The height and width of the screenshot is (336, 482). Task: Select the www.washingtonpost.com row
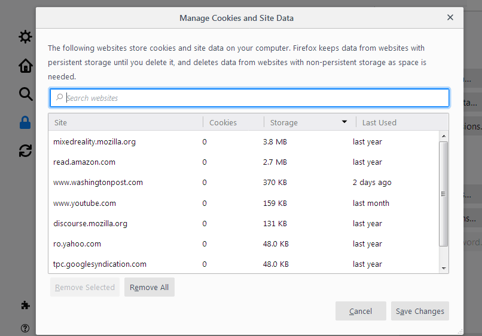(243, 182)
